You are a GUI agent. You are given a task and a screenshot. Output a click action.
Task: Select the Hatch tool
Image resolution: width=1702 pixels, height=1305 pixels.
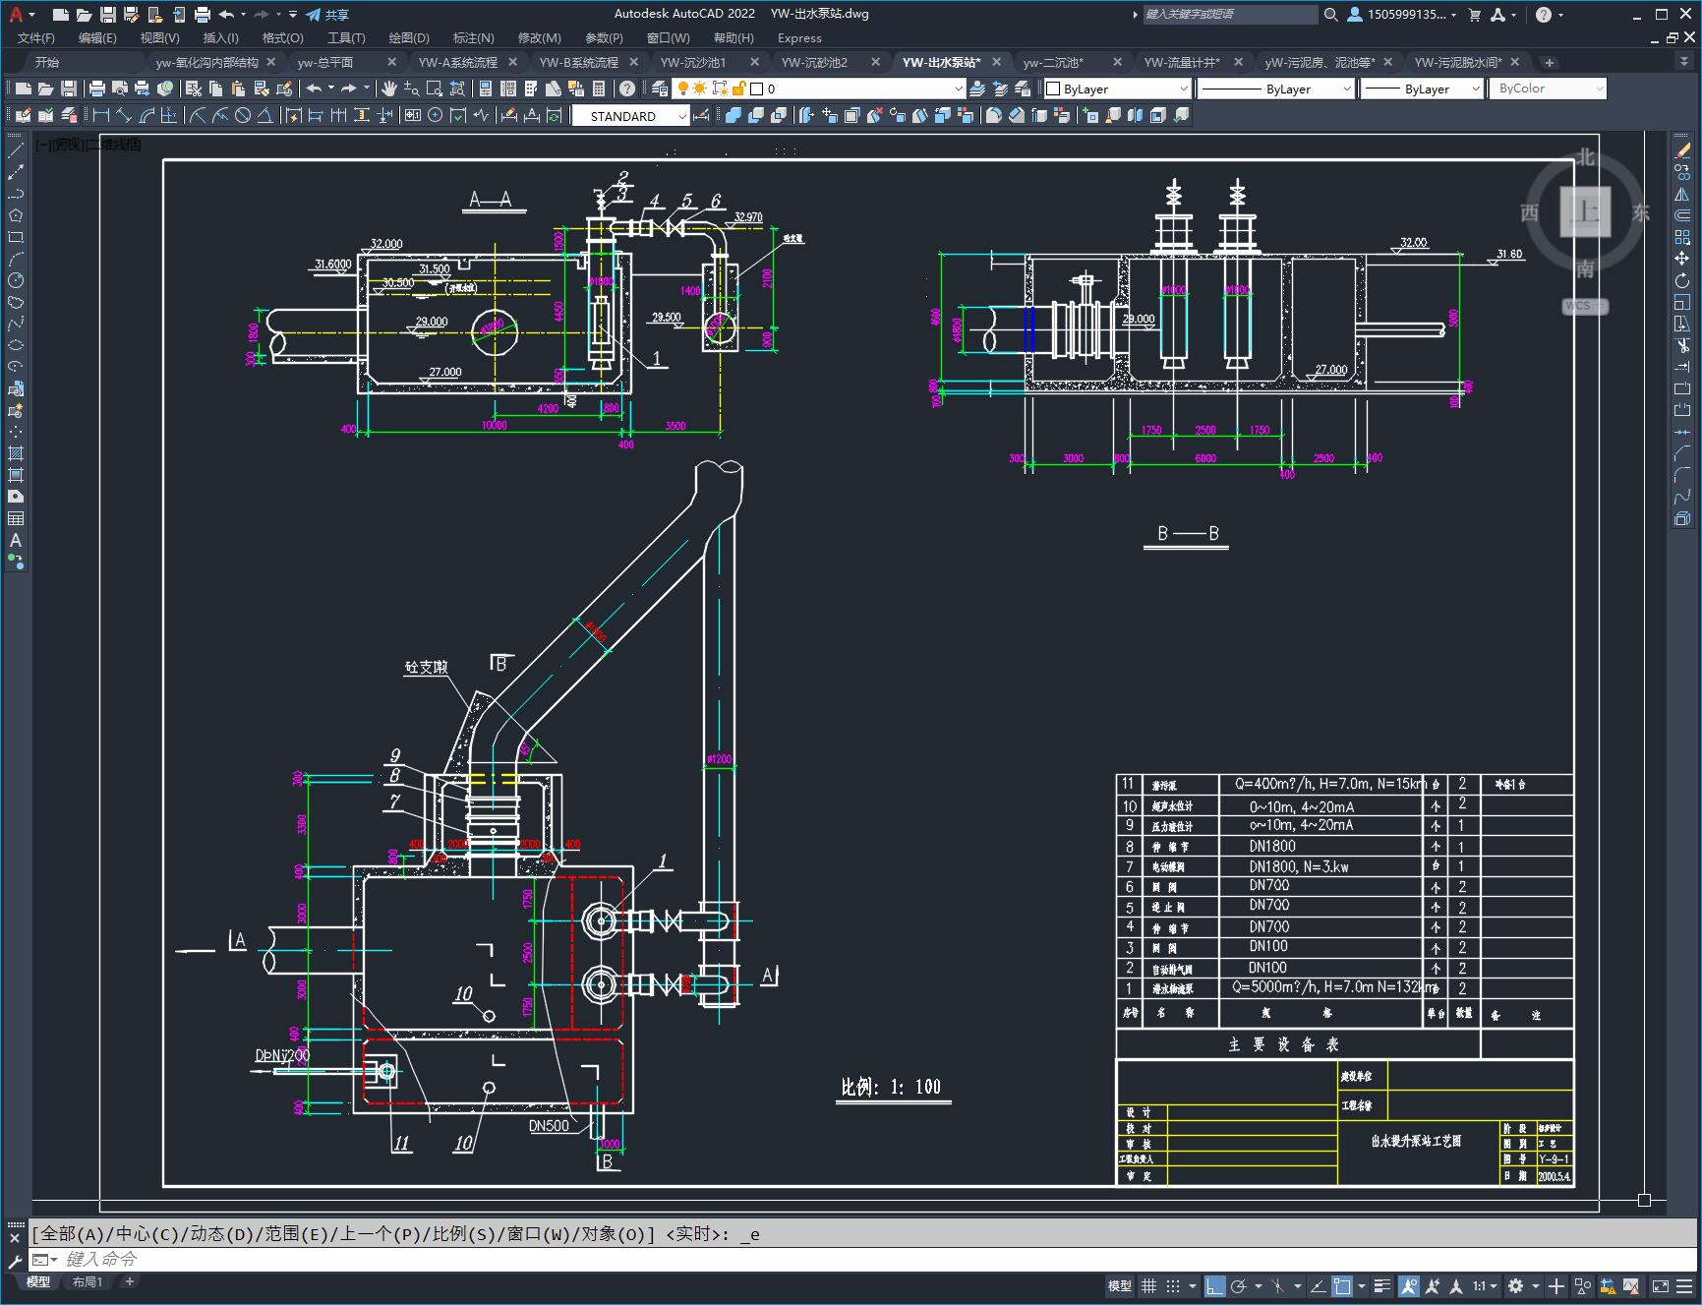tap(16, 453)
